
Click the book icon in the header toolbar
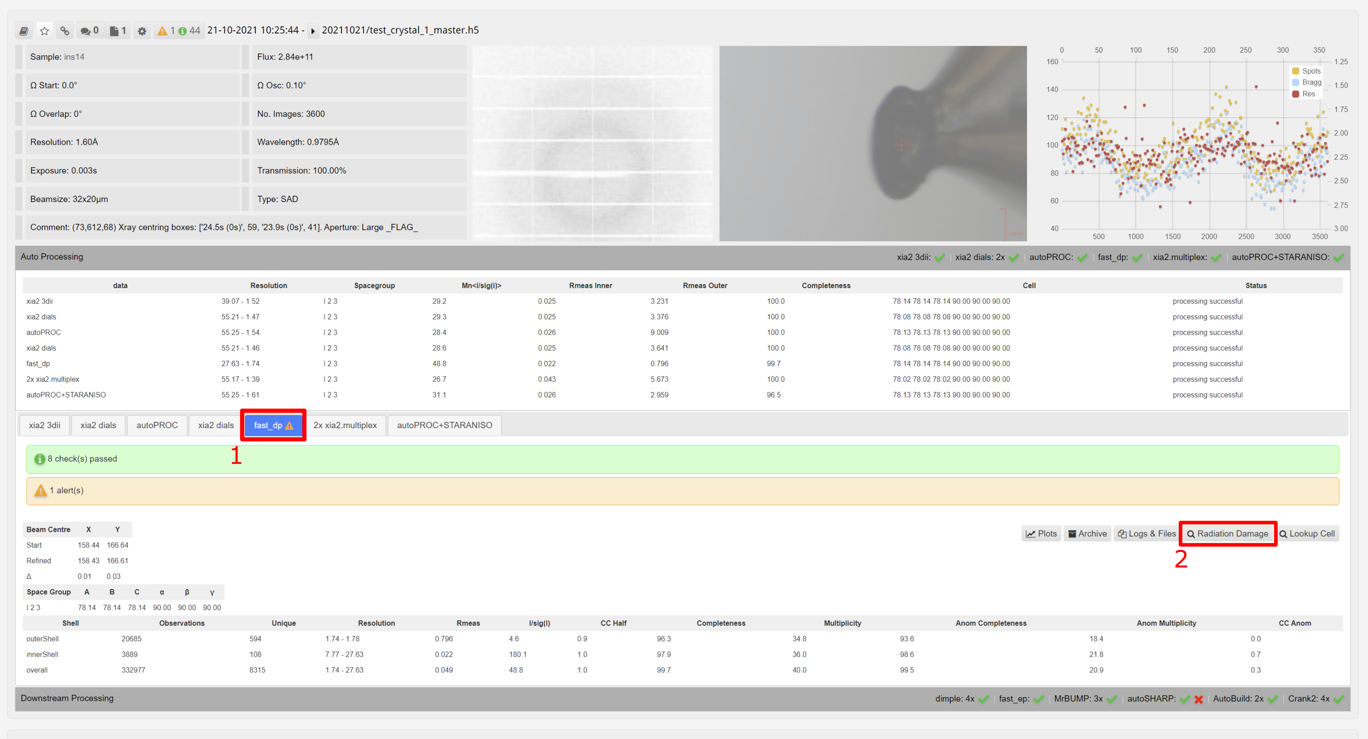pos(24,31)
